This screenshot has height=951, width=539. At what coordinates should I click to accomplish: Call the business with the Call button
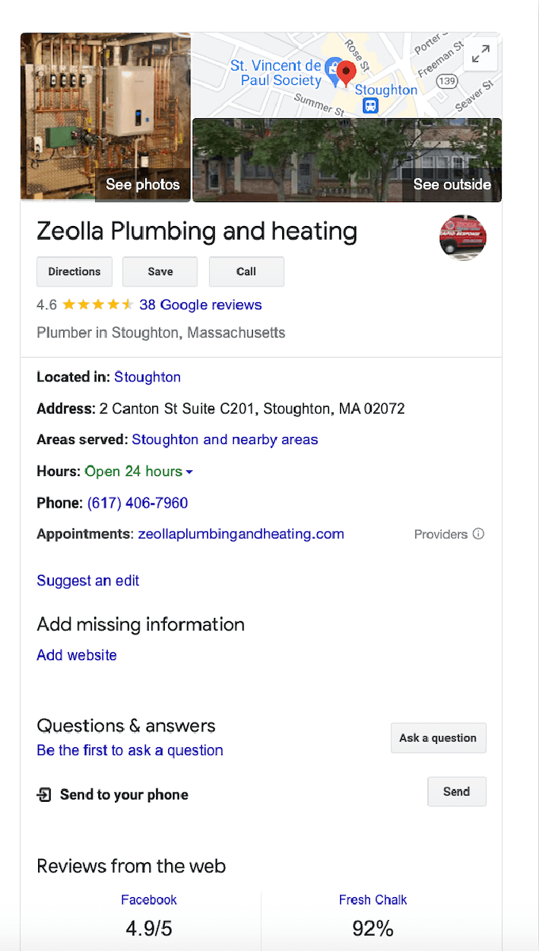pyautogui.click(x=246, y=271)
